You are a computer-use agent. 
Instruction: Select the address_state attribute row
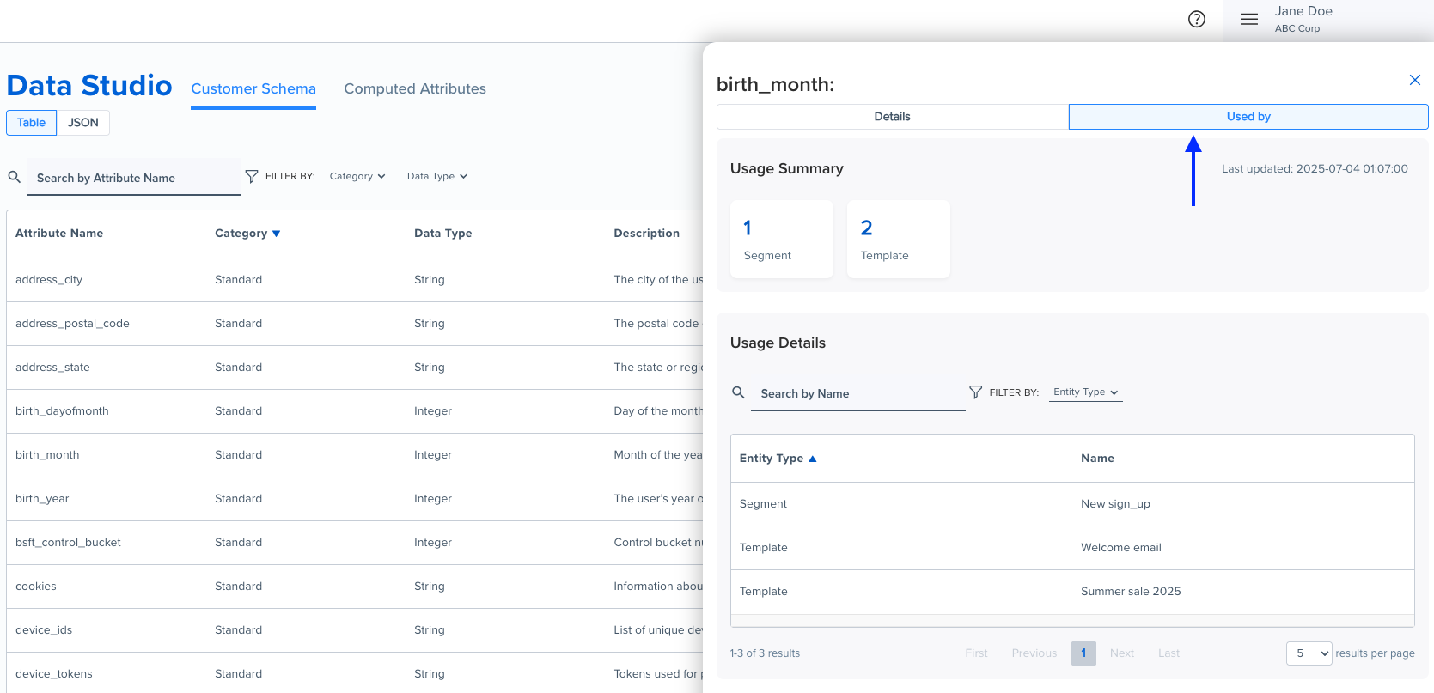355,368
